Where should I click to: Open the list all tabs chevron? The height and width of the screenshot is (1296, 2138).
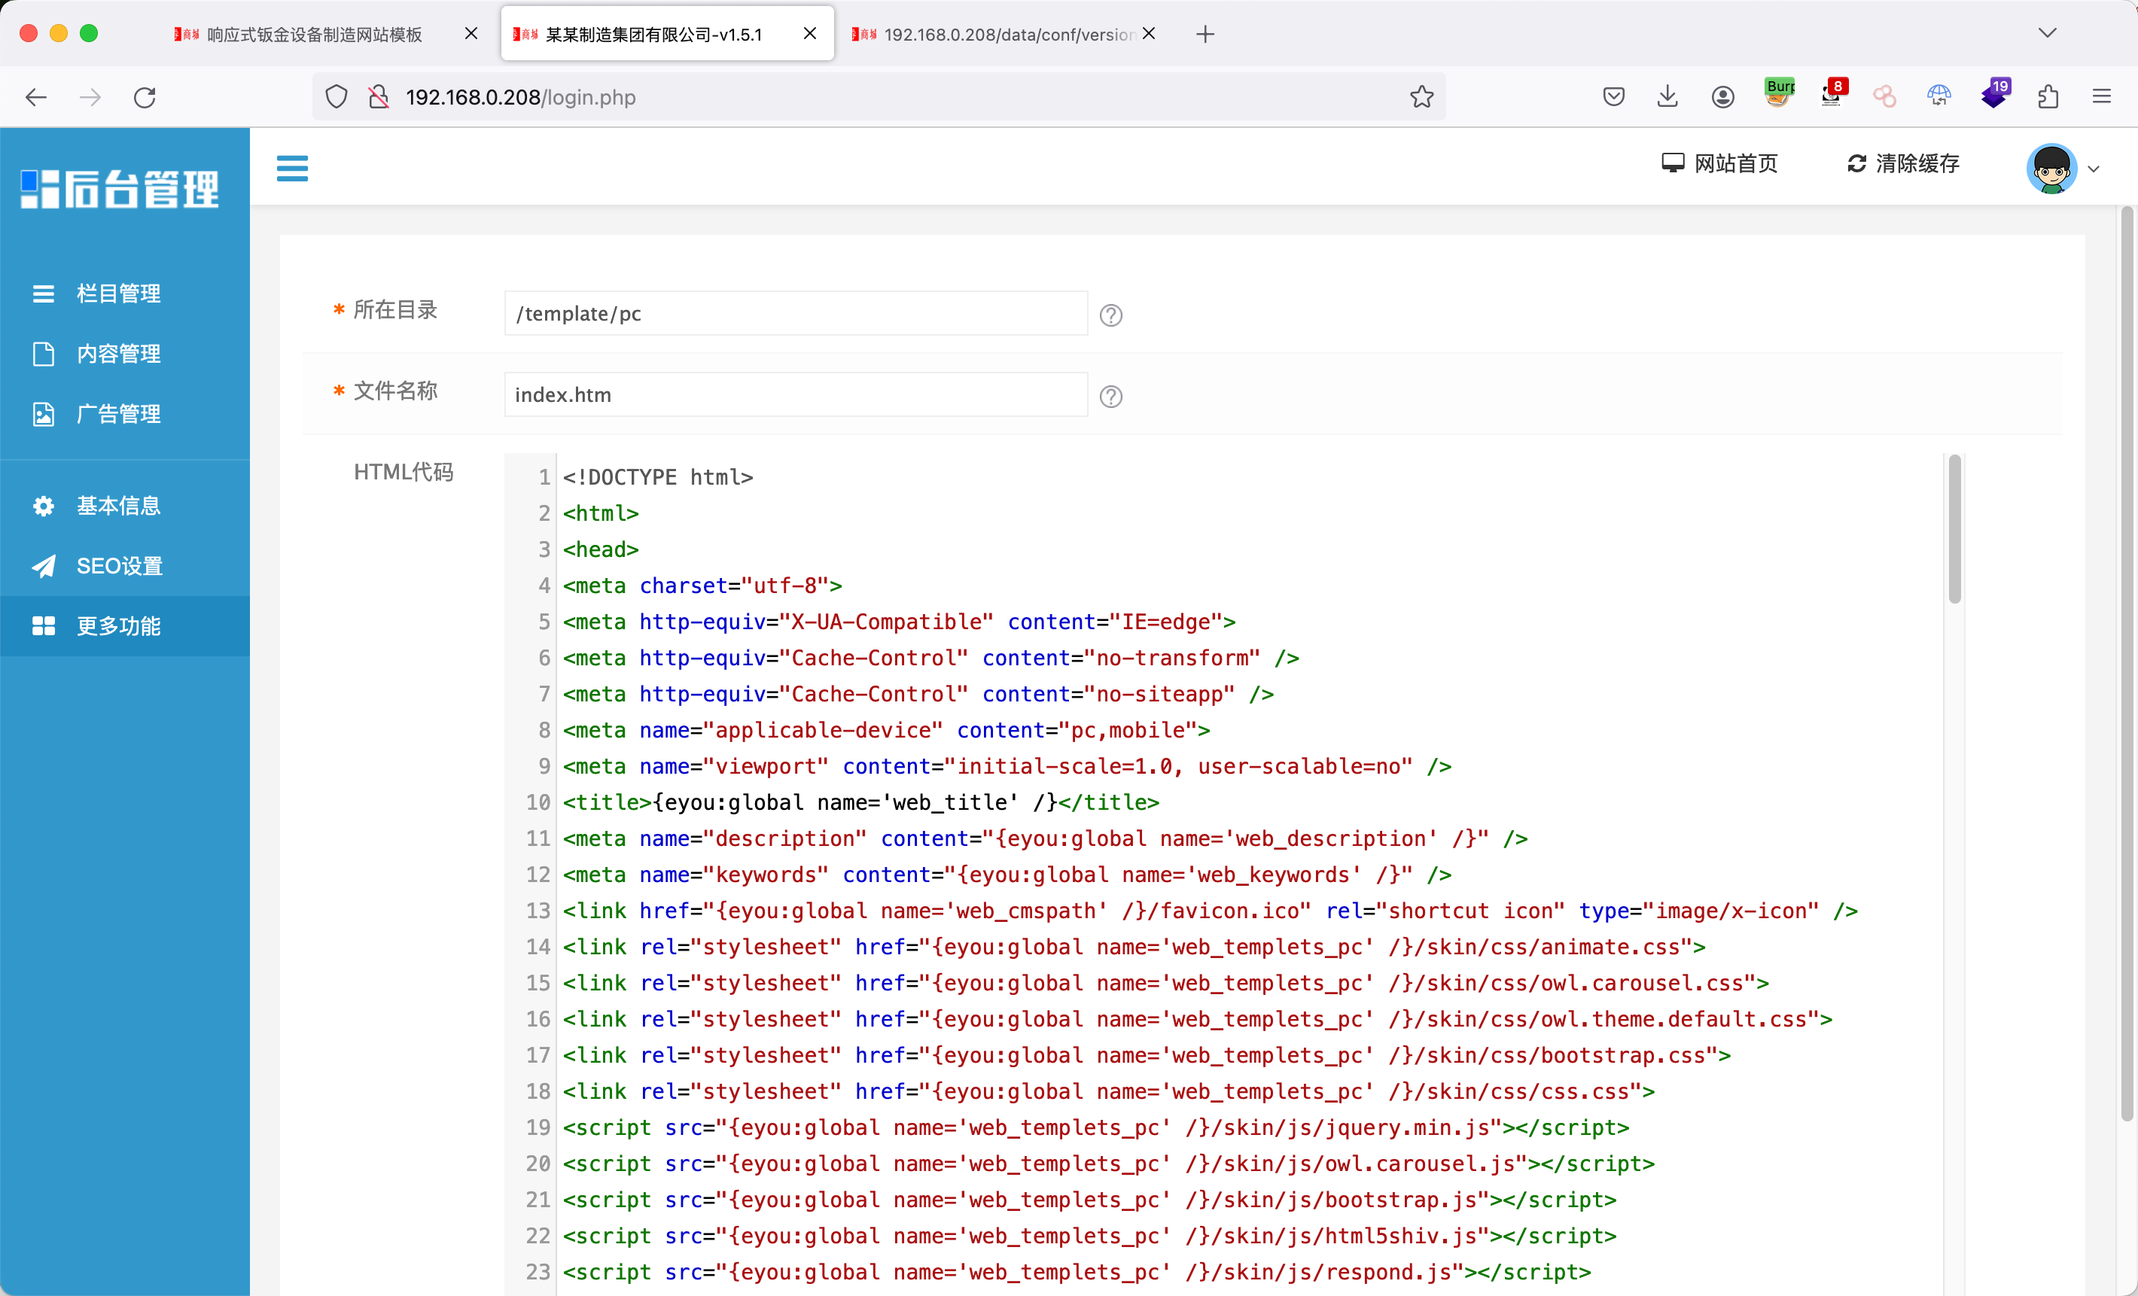(x=2047, y=34)
